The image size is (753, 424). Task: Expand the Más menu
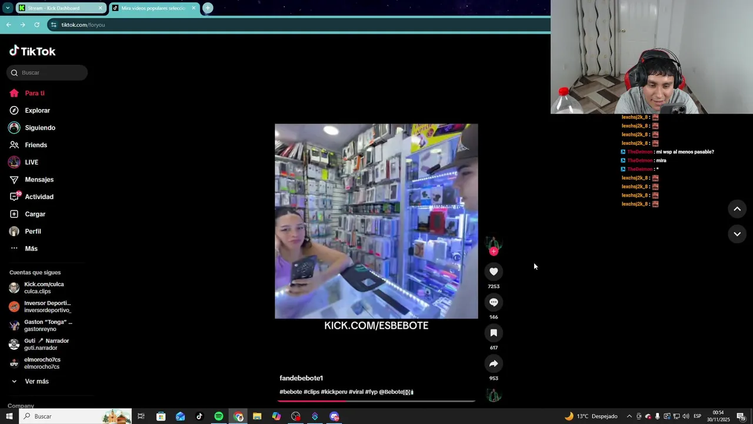pyautogui.click(x=24, y=249)
